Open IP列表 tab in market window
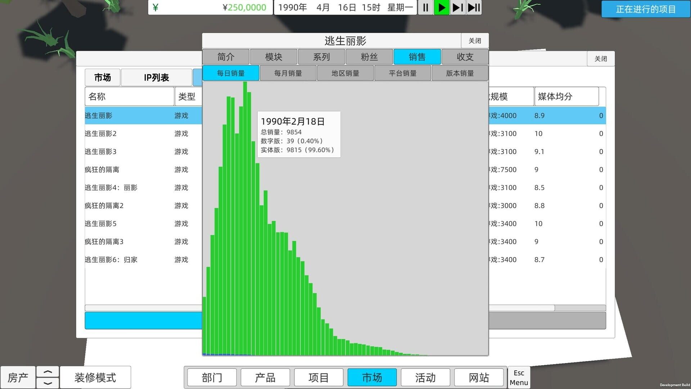This screenshot has height=389, width=691. (x=156, y=77)
